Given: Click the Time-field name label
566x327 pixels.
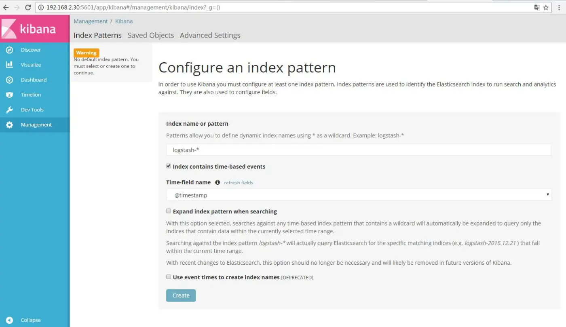Looking at the screenshot, I should point(188,182).
